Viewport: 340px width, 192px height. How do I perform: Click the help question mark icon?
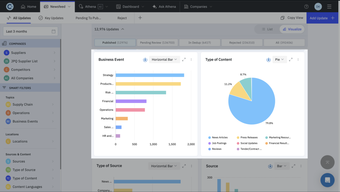pos(306,6)
